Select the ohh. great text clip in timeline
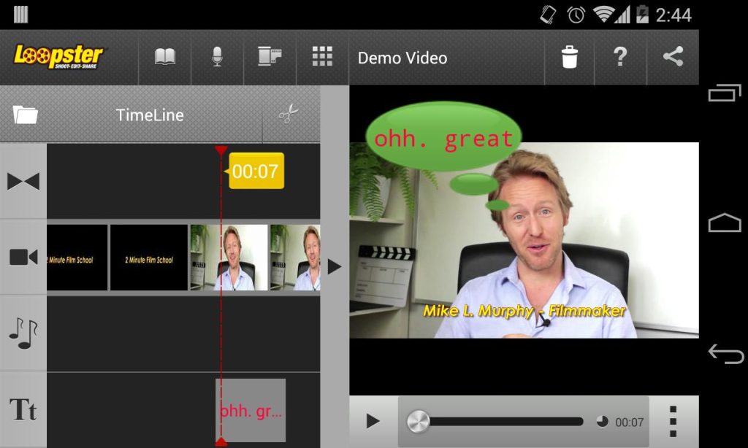This screenshot has height=448, width=748. click(x=251, y=410)
